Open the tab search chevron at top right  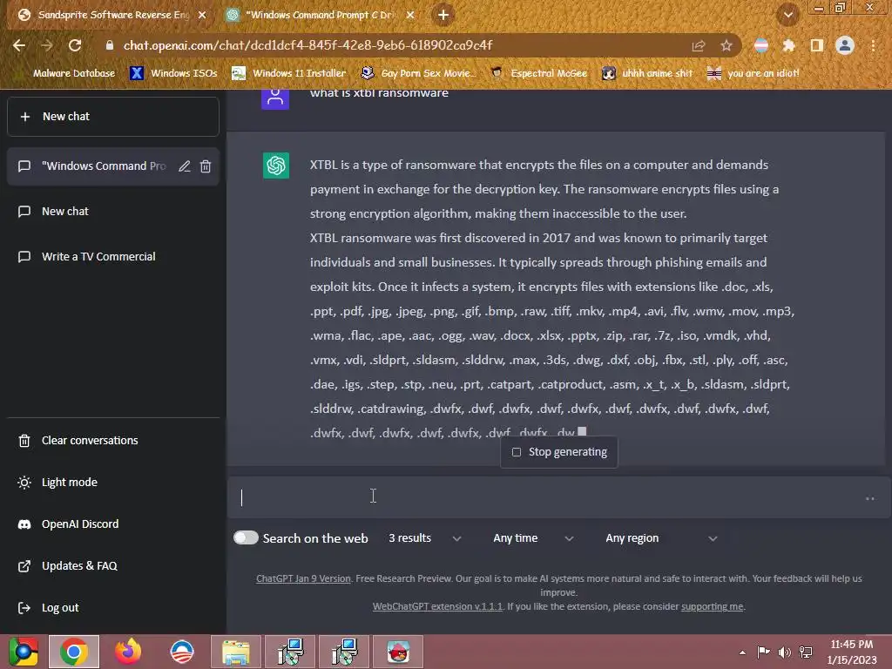pos(788,15)
